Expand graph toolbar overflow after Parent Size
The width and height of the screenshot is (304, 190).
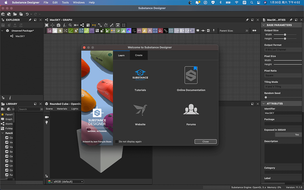[x=247, y=31]
